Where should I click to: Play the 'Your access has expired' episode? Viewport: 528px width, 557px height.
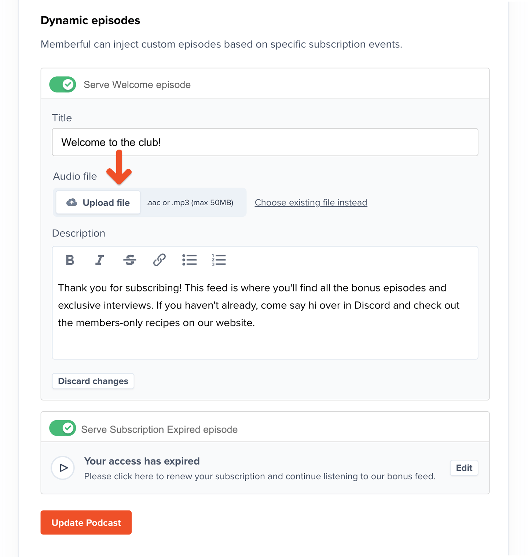point(63,468)
